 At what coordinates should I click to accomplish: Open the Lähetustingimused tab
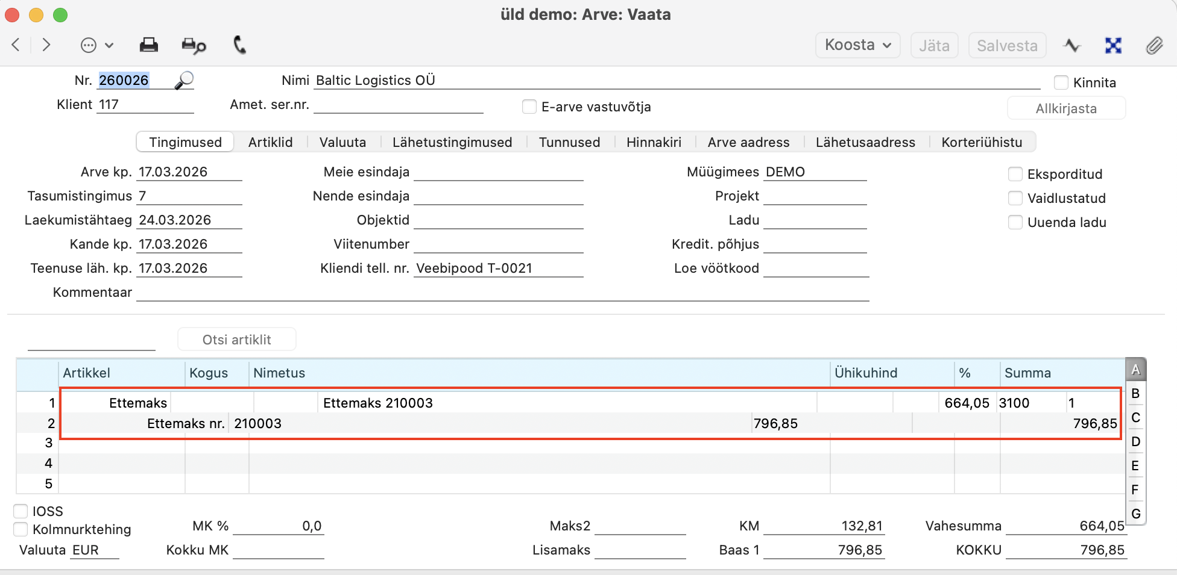[x=452, y=142]
